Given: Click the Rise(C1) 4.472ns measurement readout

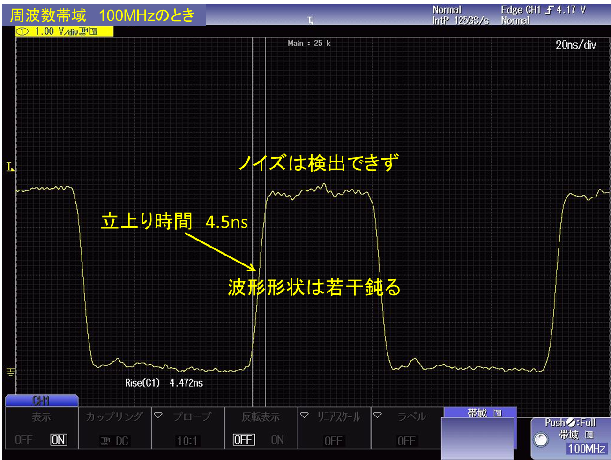Looking at the screenshot, I should point(164,383).
